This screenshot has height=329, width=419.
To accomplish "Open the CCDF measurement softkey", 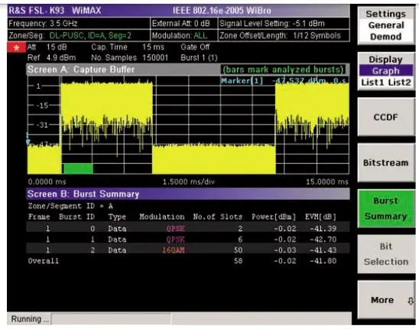I will (386, 117).
